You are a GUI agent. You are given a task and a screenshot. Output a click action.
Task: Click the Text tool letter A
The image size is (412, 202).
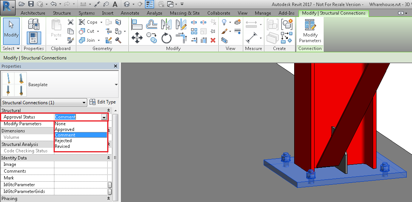[115, 4]
